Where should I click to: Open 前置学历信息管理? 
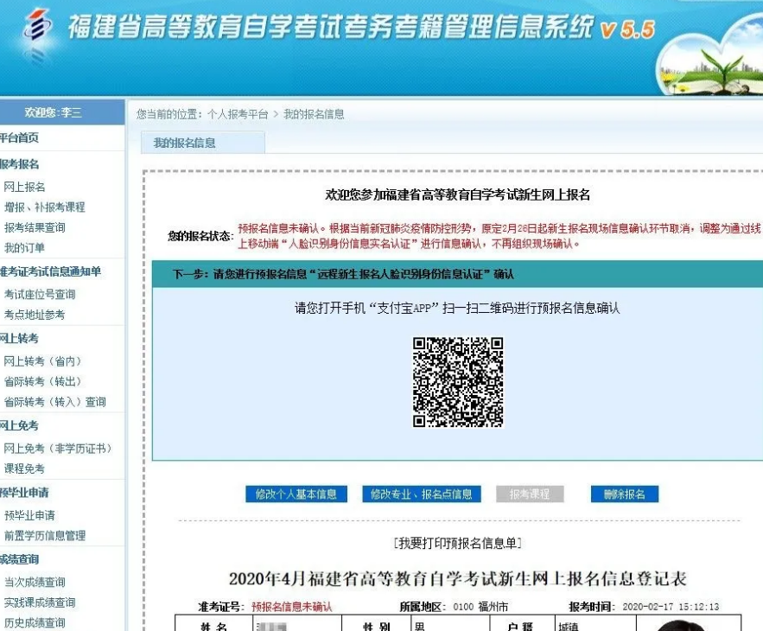point(45,536)
